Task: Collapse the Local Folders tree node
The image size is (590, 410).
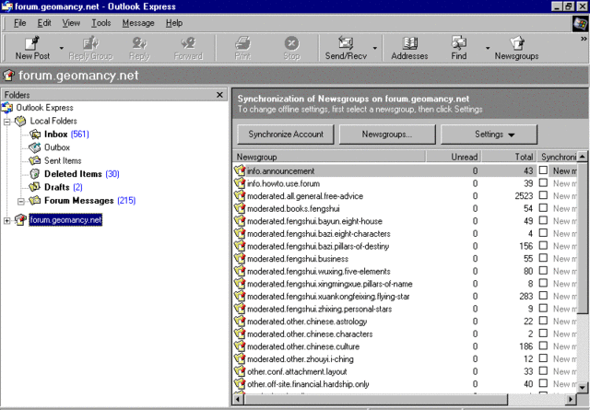Action: click(7, 122)
